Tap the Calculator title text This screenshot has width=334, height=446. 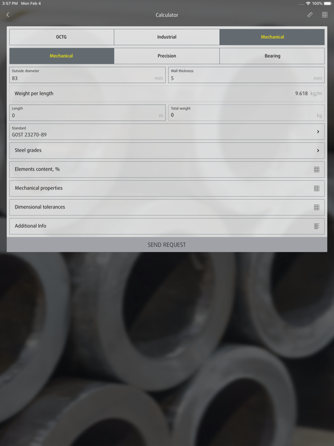coord(167,15)
